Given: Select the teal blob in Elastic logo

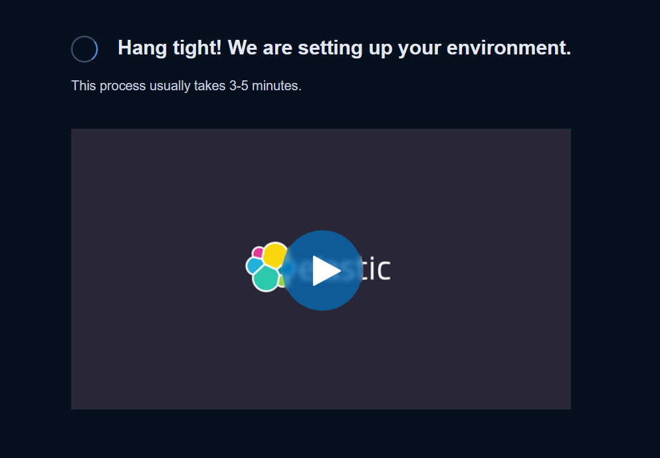Looking at the screenshot, I should pos(266,278).
